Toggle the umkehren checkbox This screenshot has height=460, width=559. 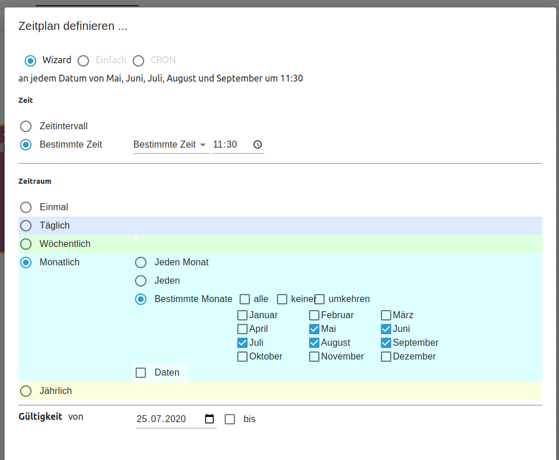click(320, 299)
